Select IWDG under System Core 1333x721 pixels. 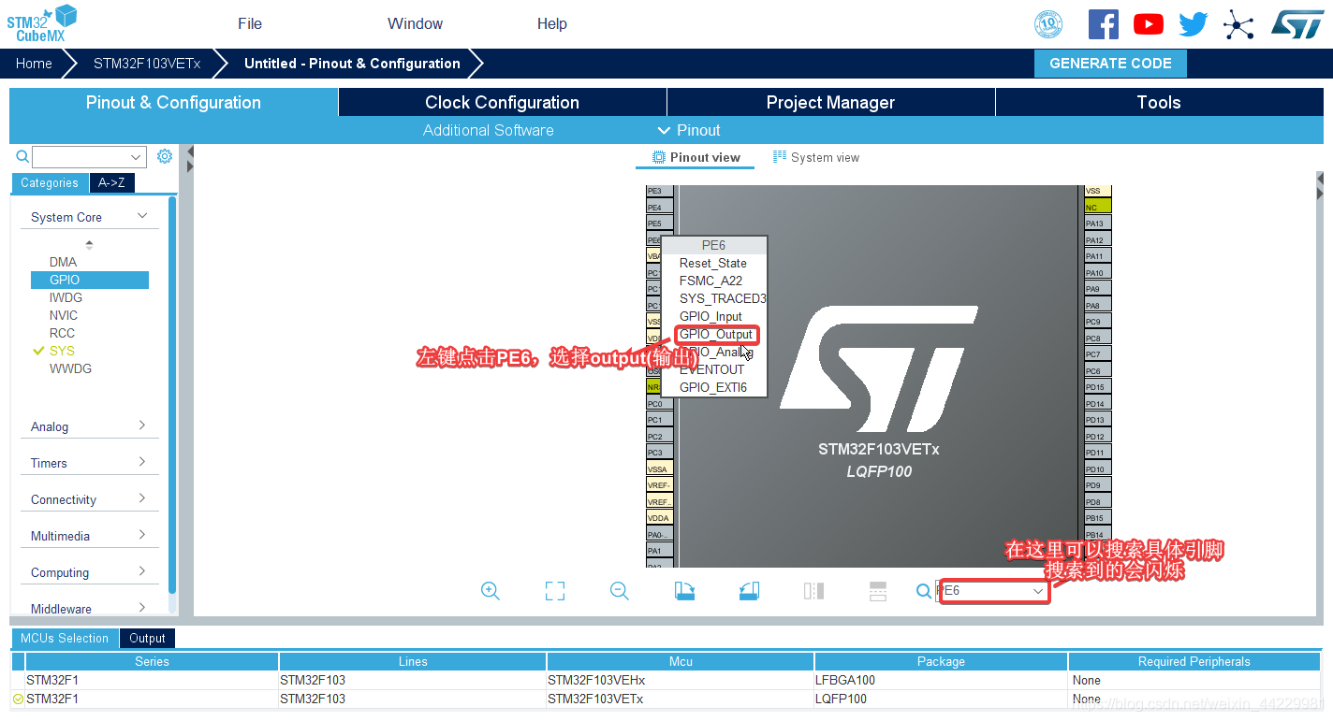(x=66, y=297)
